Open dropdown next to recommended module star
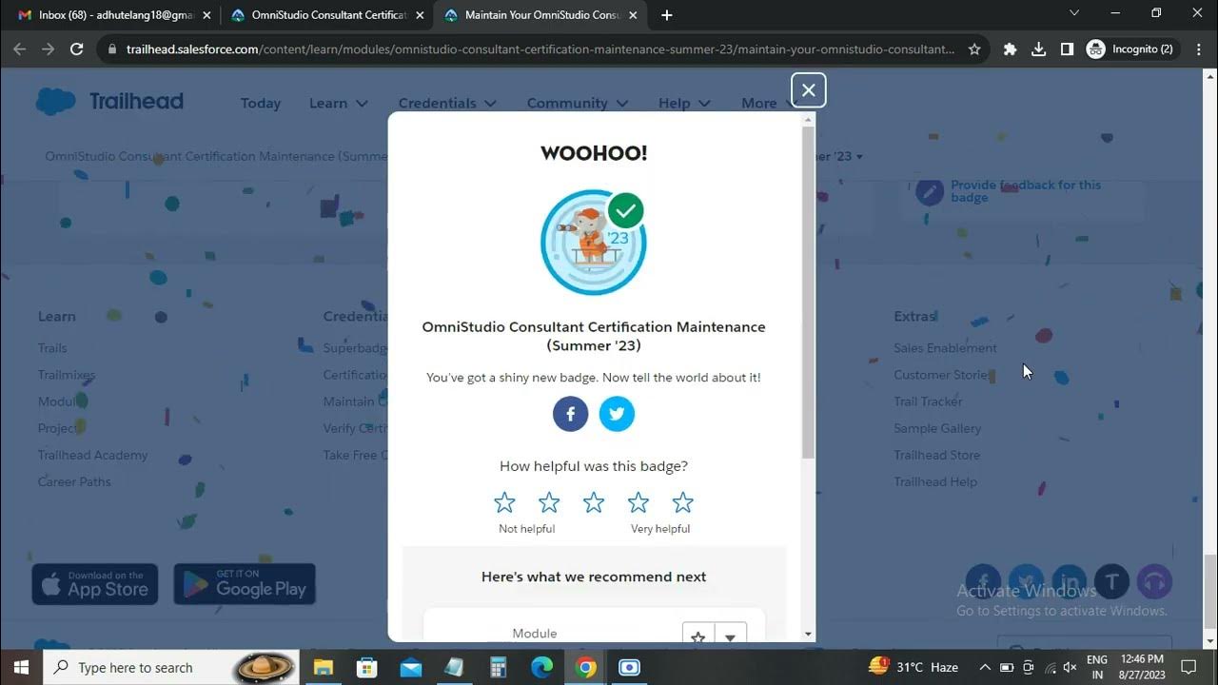The width and height of the screenshot is (1218, 685). tap(730, 636)
